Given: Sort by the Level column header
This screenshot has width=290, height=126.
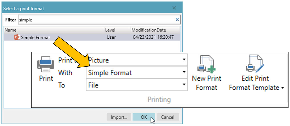Looking at the screenshot, I should pyautogui.click(x=110, y=30).
